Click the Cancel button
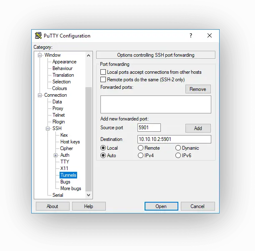255x251 pixels. [198, 206]
